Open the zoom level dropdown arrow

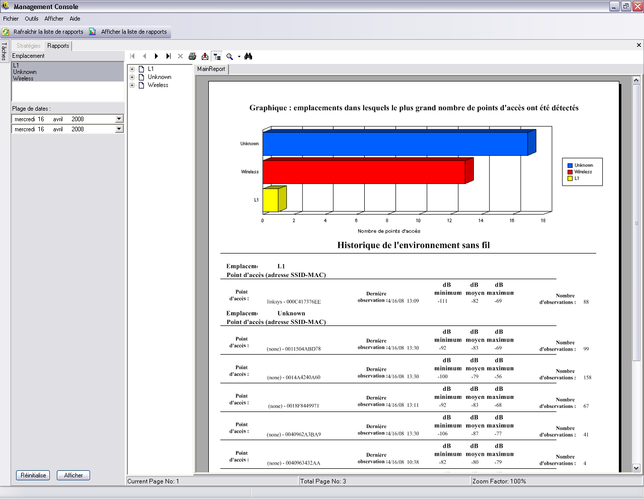click(x=239, y=56)
